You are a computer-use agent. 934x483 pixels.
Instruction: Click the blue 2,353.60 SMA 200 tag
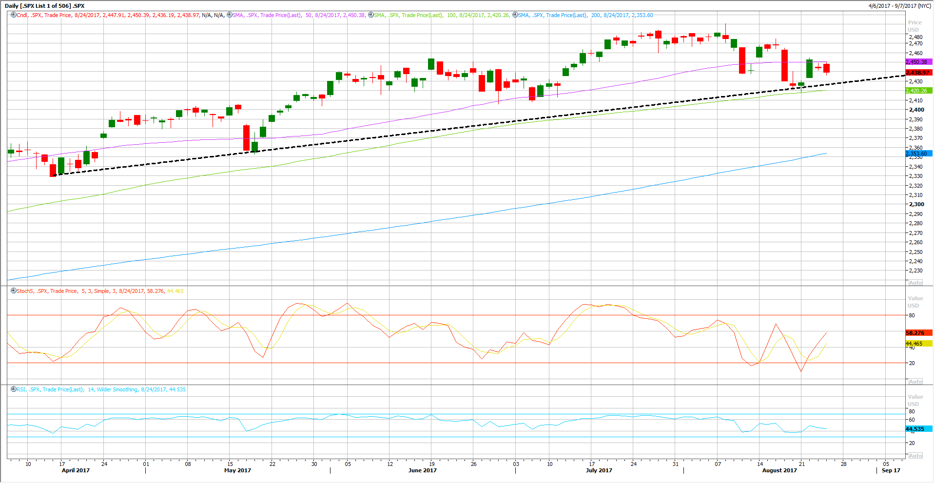click(918, 154)
